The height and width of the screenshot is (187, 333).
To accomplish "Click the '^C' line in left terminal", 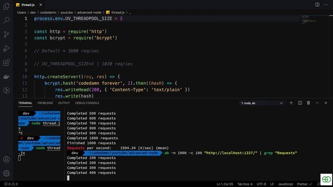I will tap(21, 133).
